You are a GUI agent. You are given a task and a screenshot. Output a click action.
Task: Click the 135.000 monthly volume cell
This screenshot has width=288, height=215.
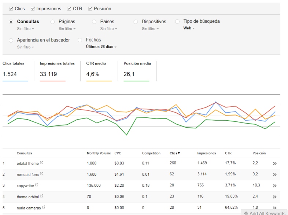tap(94, 185)
